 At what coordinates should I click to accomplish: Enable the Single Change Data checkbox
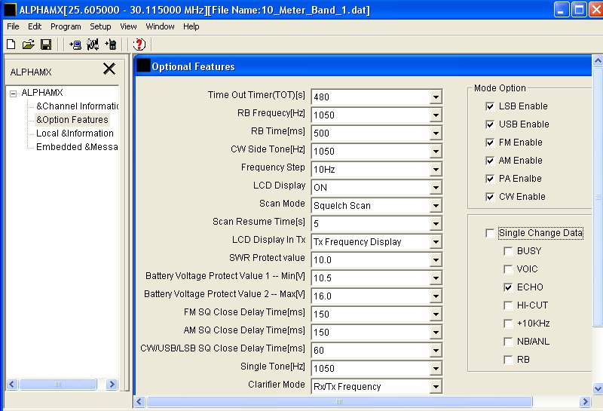click(491, 233)
